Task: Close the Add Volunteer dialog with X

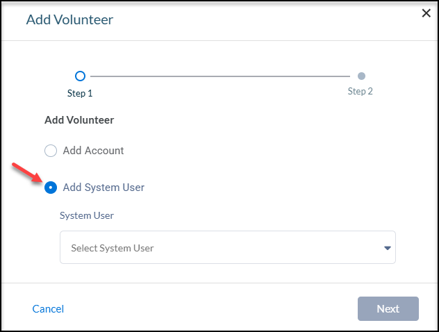Action: pos(426,13)
